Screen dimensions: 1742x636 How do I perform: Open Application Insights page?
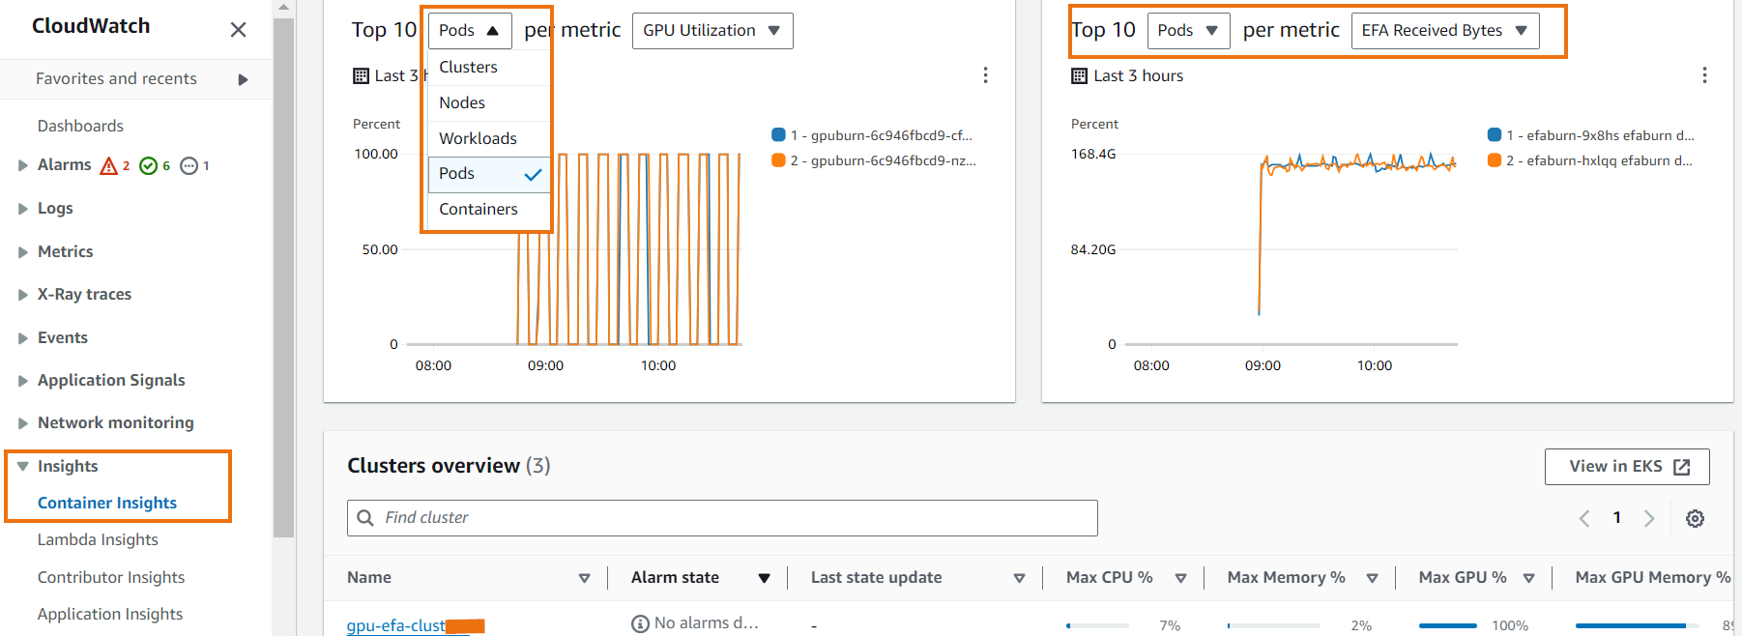point(110,614)
